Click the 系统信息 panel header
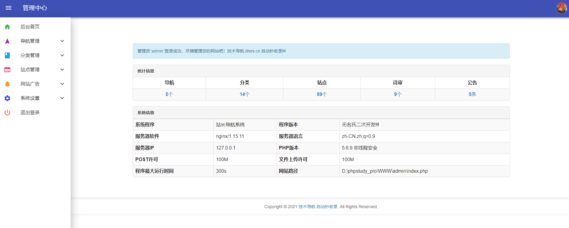Viewport: 569px width, 228px height. point(321,113)
